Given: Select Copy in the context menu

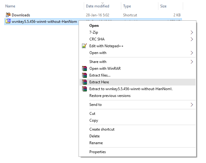Looking at the screenshot, I should pyautogui.click(x=94, y=120).
